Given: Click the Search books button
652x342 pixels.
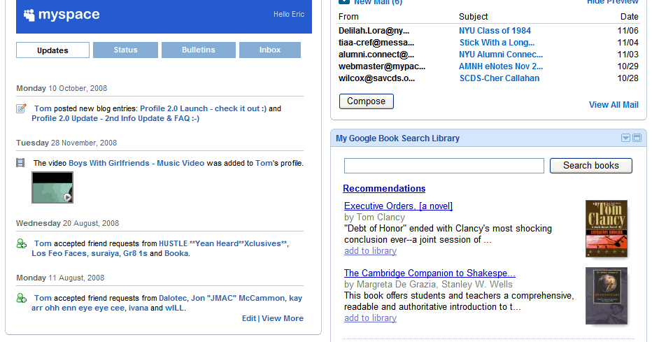Looking at the screenshot, I should (591, 165).
